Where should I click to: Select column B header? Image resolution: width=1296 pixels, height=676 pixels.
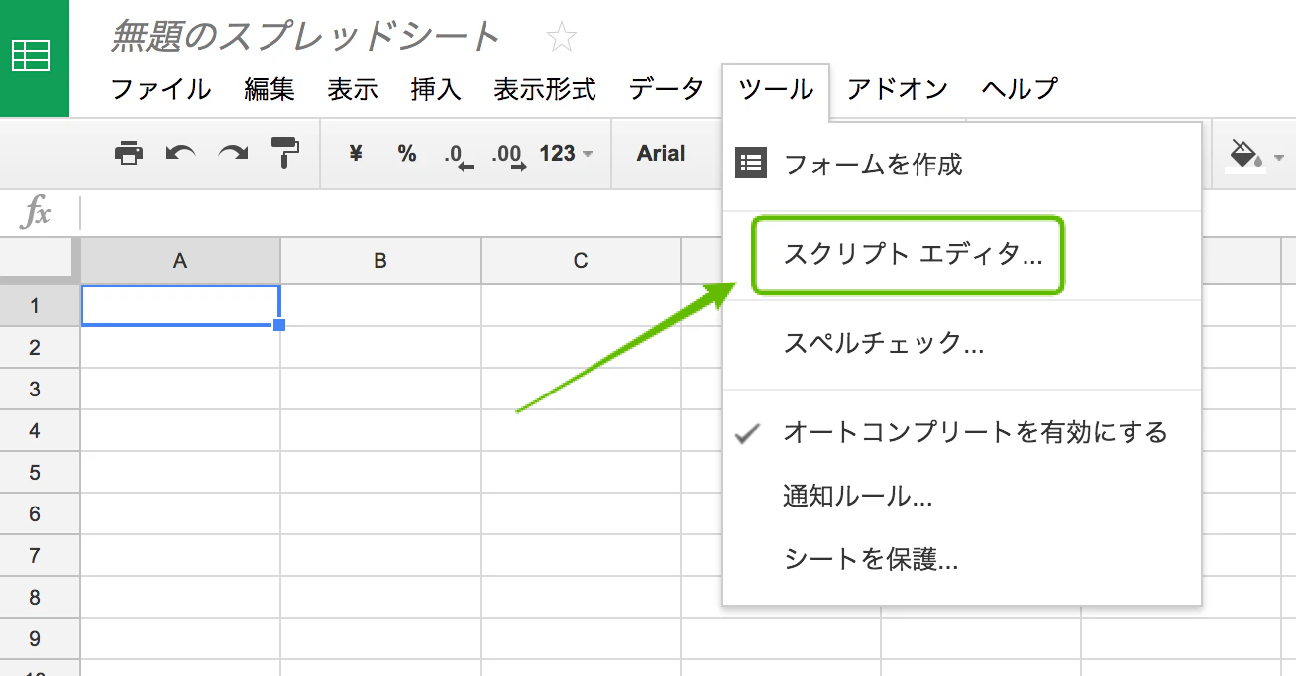[380, 261]
